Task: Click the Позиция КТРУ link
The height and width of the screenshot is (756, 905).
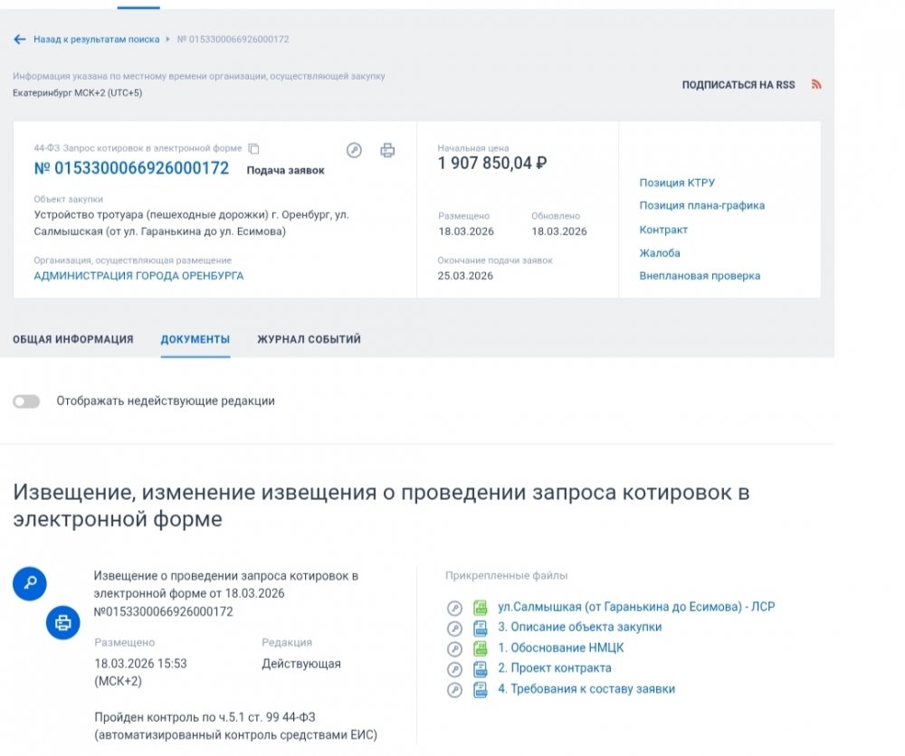Action: coord(677,183)
